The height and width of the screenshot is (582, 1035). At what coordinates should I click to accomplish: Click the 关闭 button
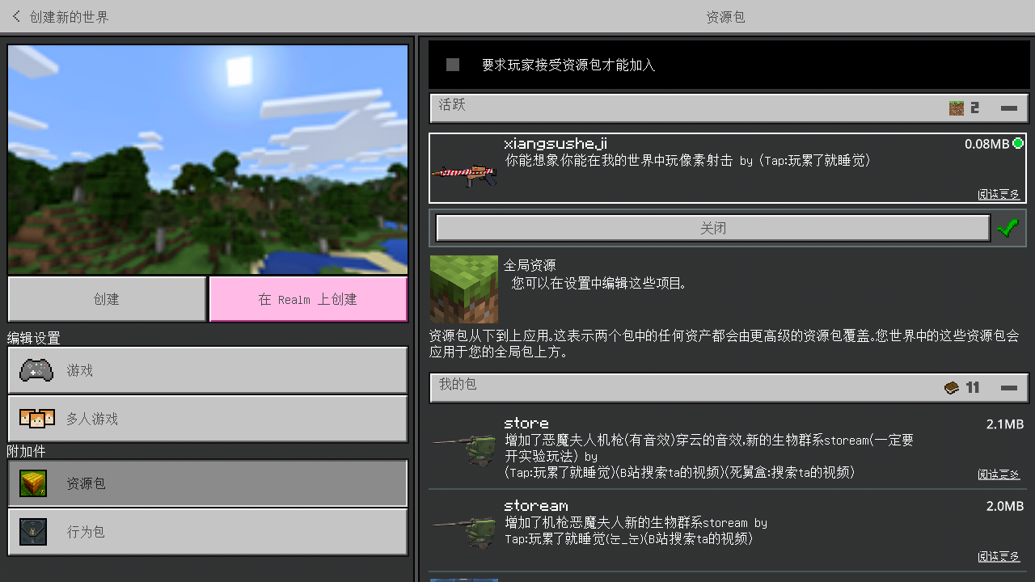712,228
